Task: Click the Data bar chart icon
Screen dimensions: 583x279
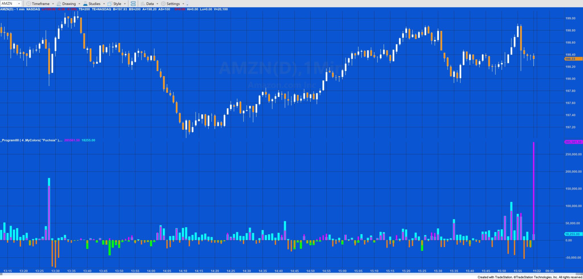Action: coord(143,4)
